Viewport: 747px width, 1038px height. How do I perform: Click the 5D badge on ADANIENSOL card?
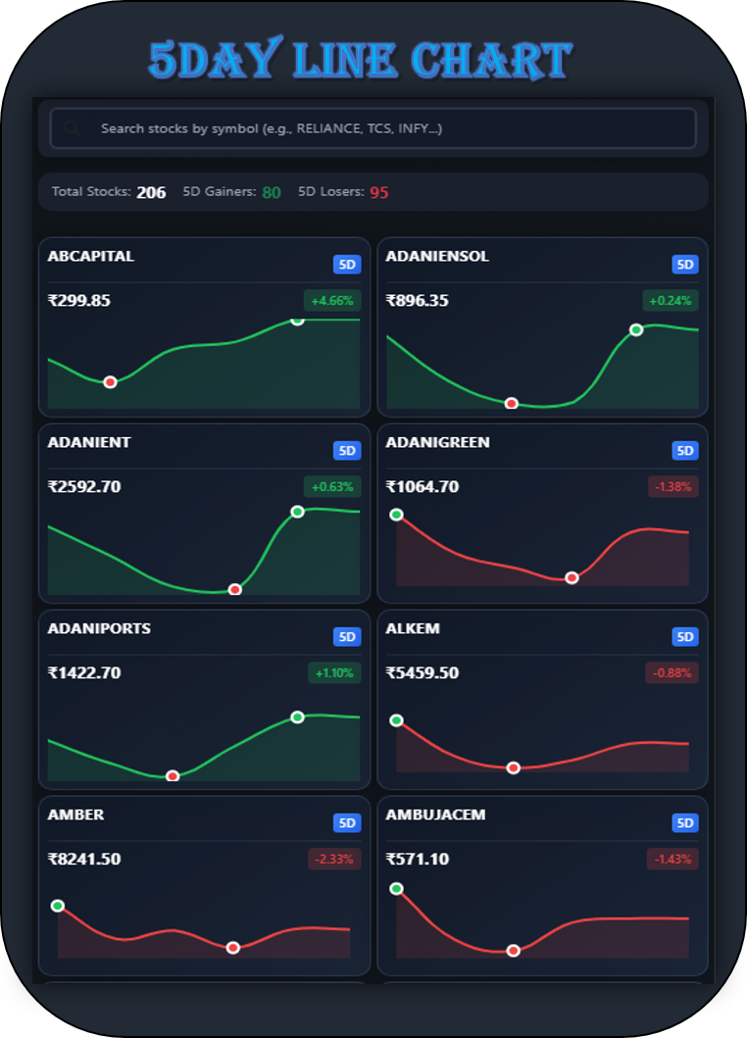coord(685,265)
